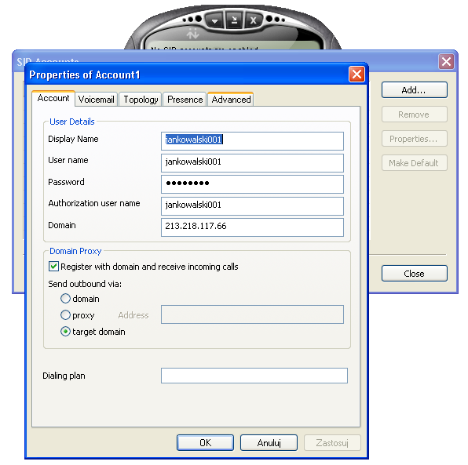Viewport: 468px width, 465px height.
Task: Click into the Domain text field
Action: tap(252, 227)
